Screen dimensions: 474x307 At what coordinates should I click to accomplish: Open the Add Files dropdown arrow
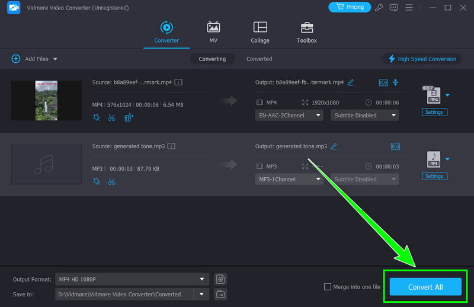pyautogui.click(x=55, y=59)
